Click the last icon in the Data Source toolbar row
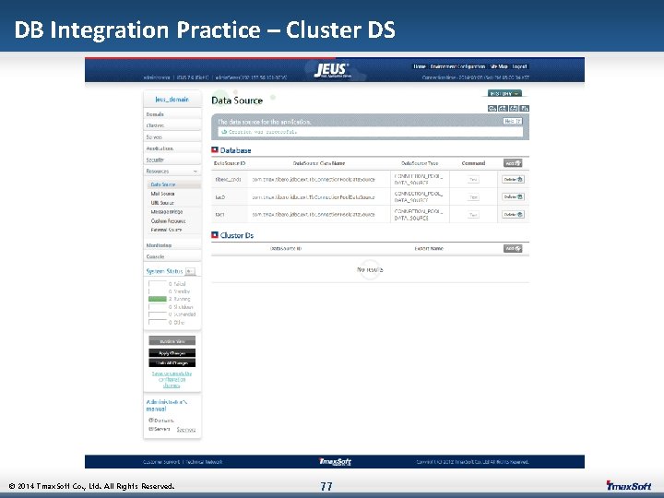Viewport: 664px width, 498px height. click(x=525, y=109)
